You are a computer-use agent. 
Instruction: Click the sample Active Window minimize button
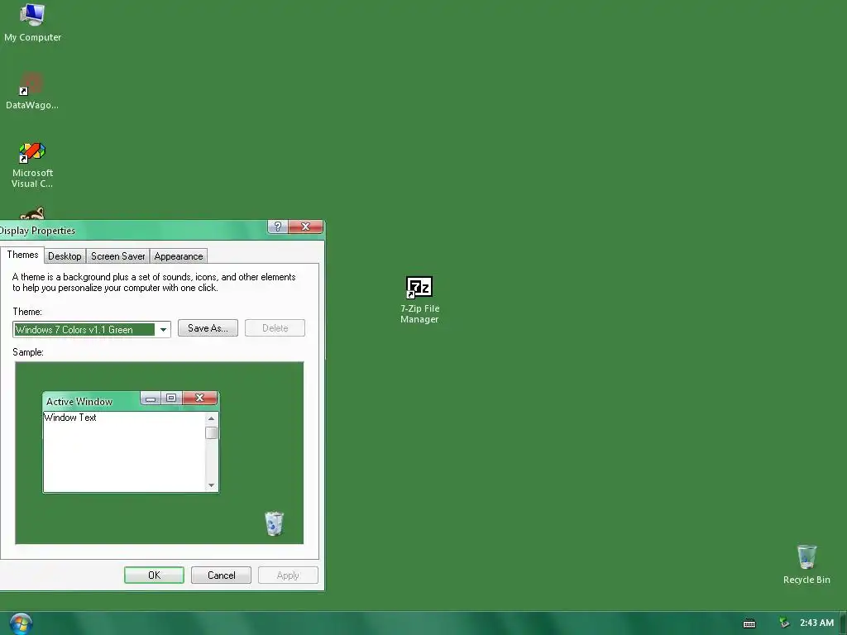pyautogui.click(x=151, y=398)
